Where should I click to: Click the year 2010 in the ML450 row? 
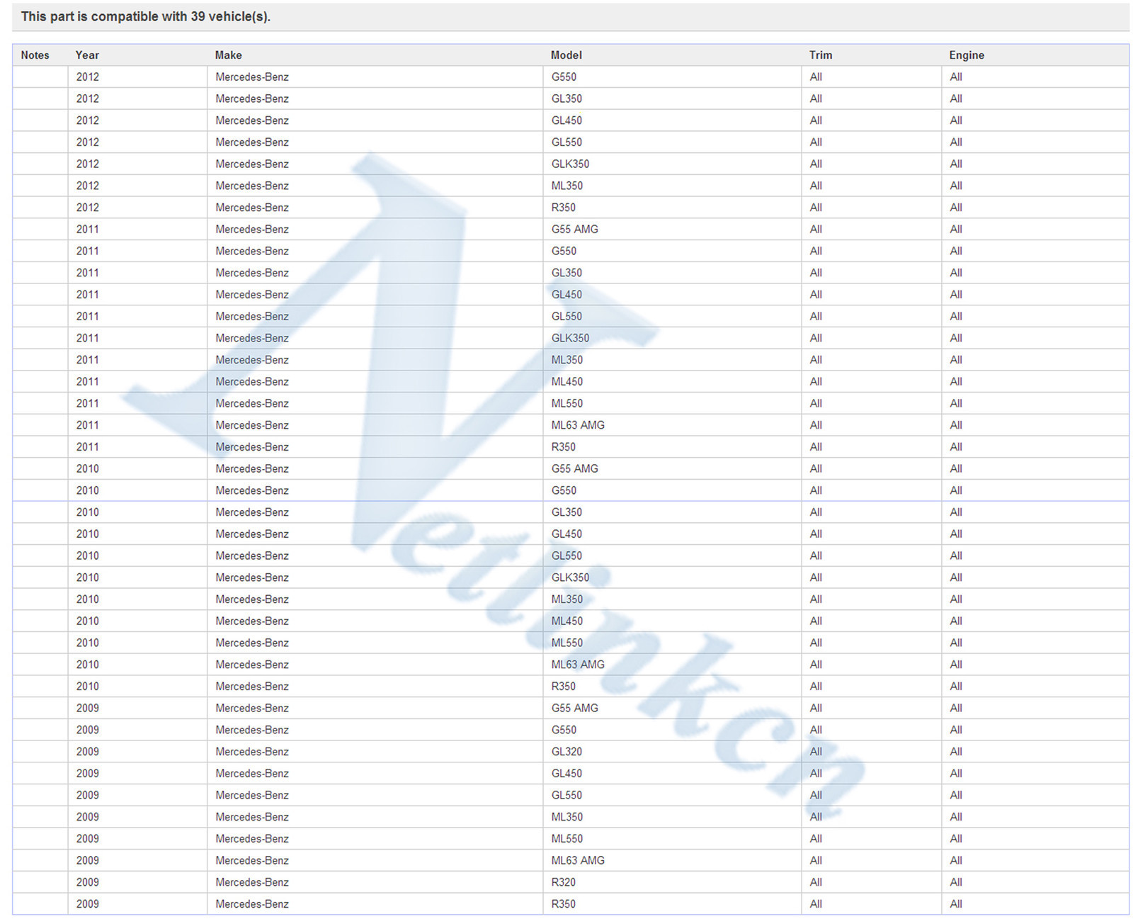click(87, 621)
